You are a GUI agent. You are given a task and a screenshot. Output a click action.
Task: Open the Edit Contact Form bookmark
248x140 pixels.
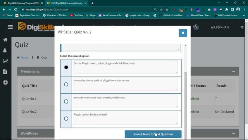tap(226, 15)
